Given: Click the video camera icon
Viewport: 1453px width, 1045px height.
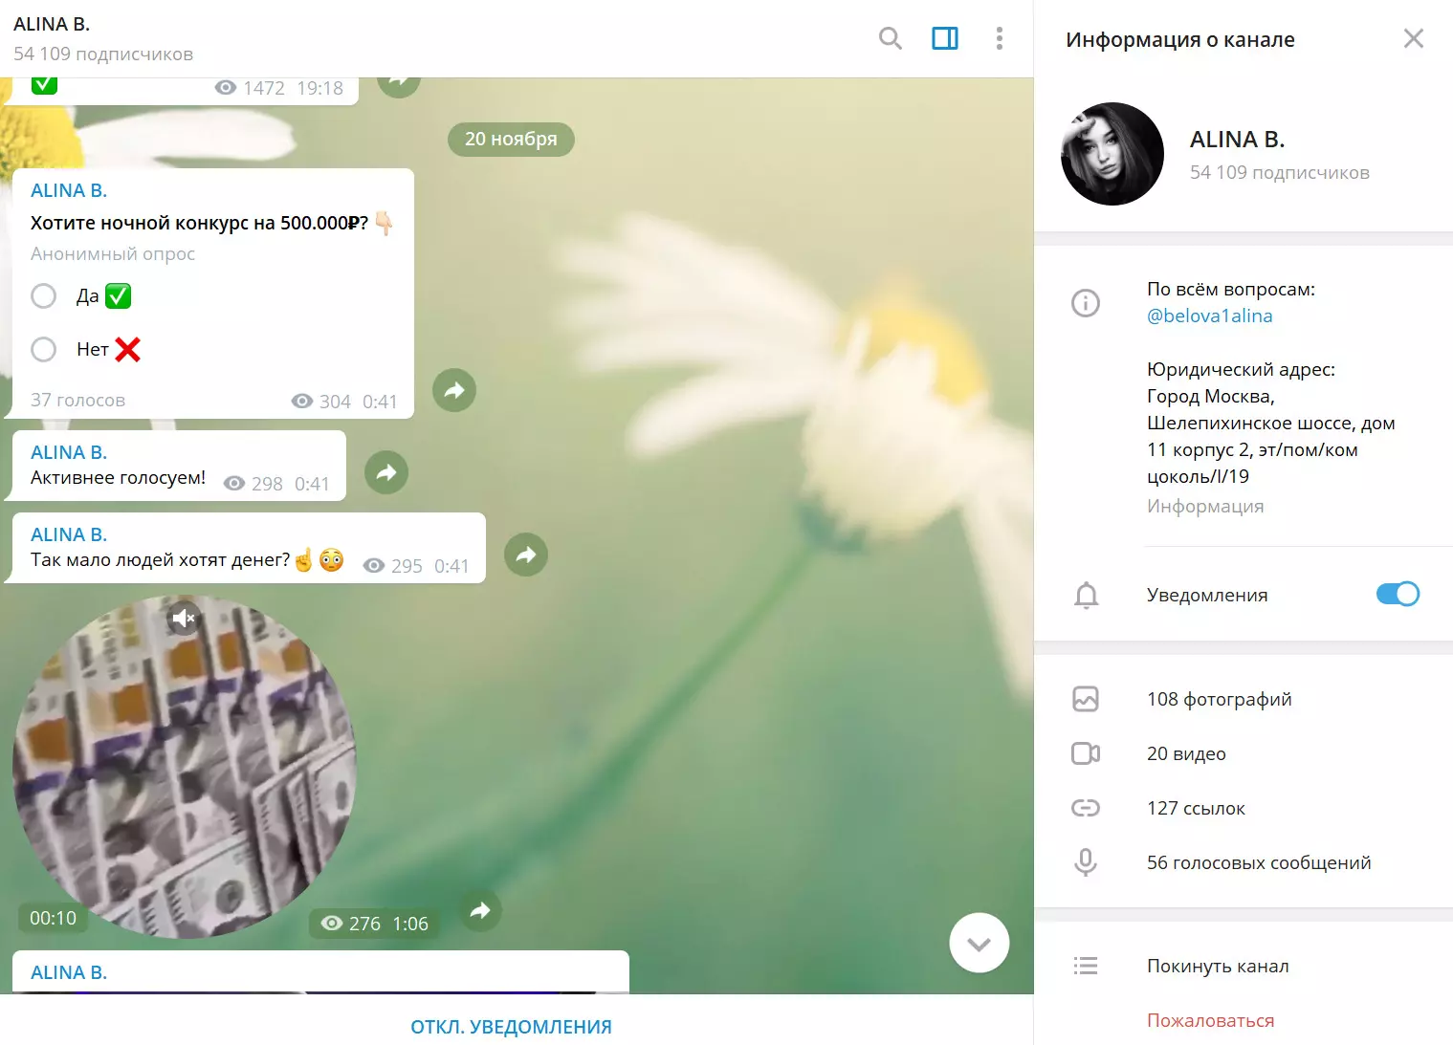Looking at the screenshot, I should point(1086,753).
